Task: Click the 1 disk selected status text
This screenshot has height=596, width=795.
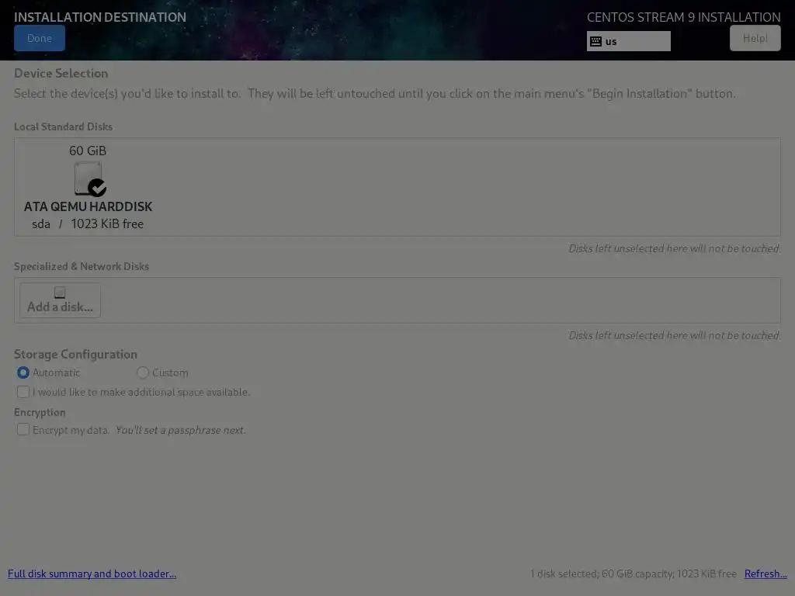Action: tap(634, 573)
